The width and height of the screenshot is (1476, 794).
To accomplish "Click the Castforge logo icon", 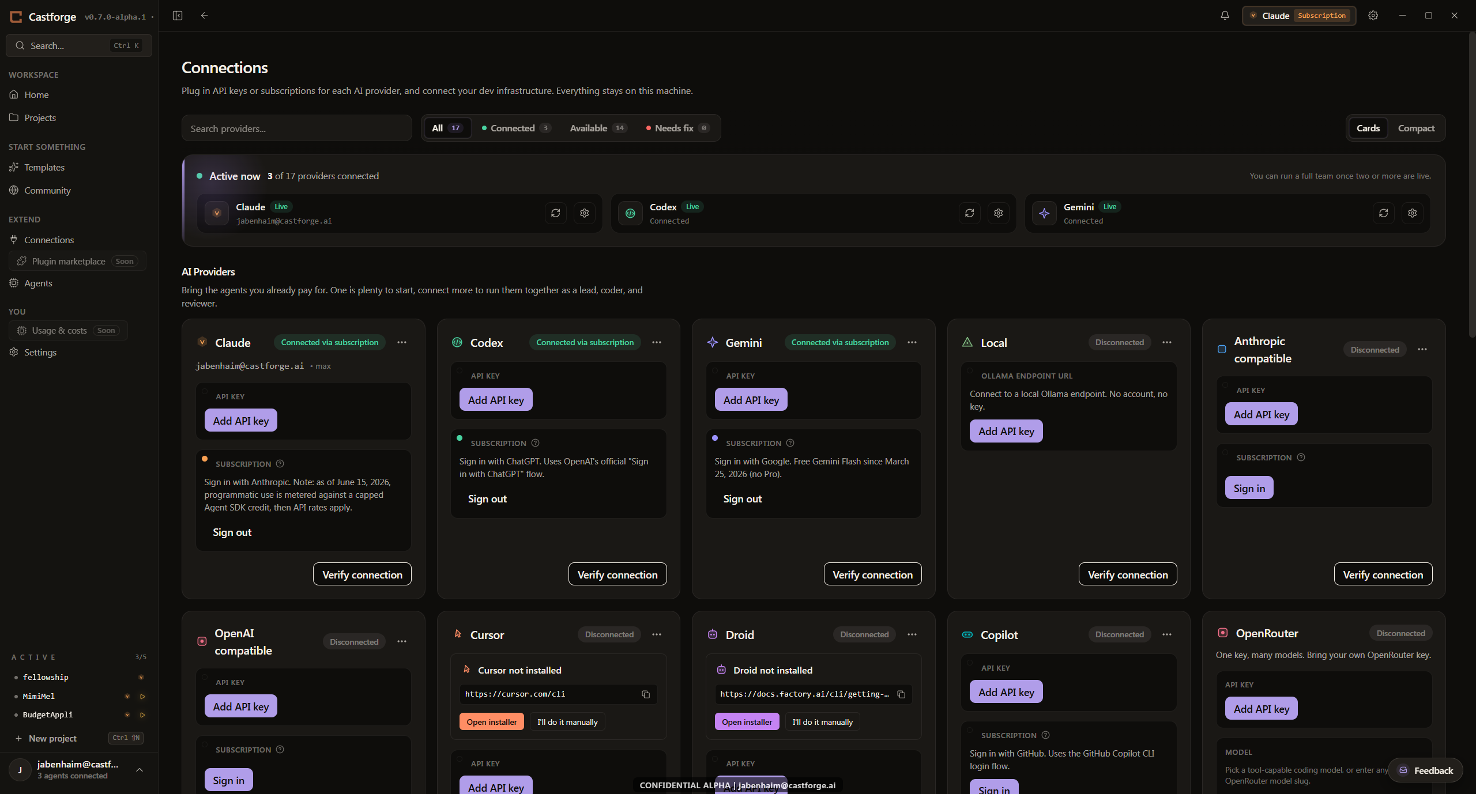I will click(16, 17).
